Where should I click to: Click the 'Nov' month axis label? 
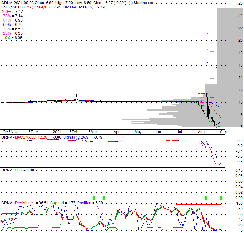click(x=14, y=132)
